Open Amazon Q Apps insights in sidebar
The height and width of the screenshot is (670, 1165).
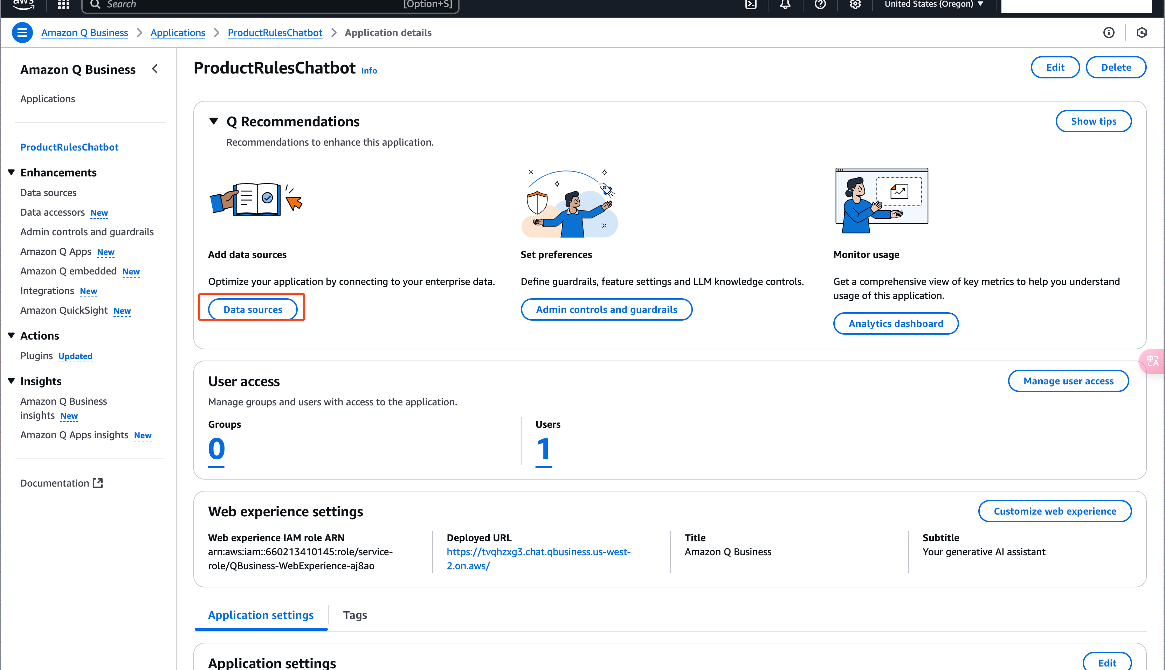coord(74,435)
